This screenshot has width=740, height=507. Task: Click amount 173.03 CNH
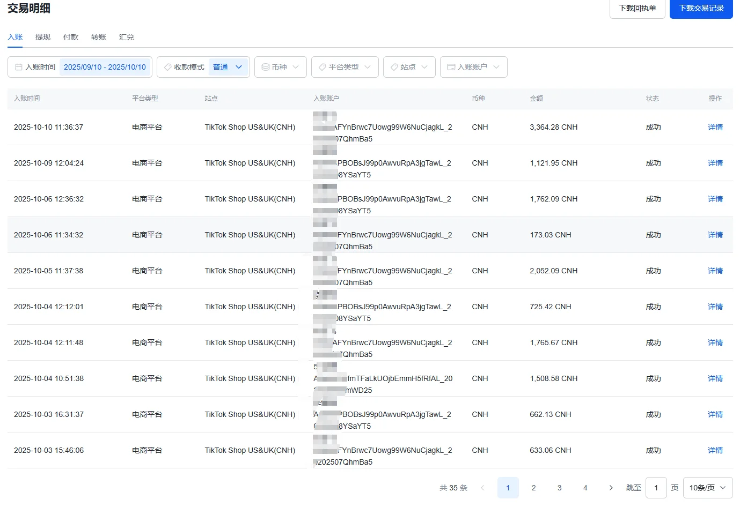coord(551,235)
